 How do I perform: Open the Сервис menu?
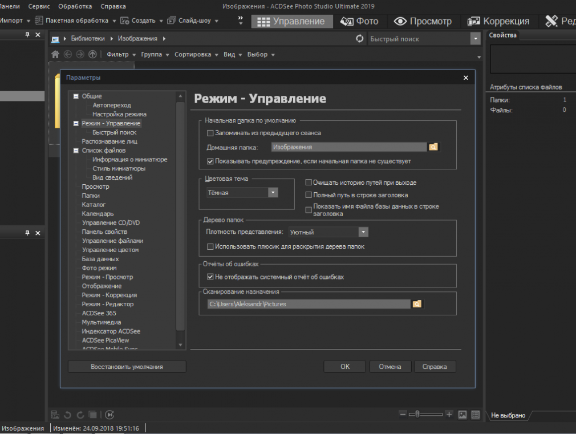pyautogui.click(x=39, y=6)
